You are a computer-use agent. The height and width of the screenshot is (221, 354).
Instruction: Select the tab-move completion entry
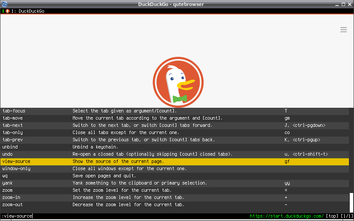(175, 118)
